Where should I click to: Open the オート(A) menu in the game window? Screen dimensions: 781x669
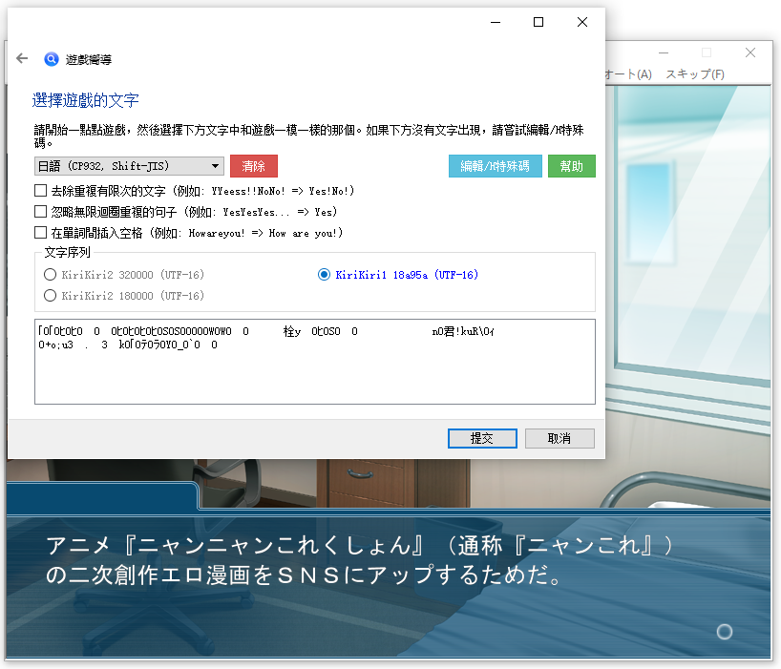click(x=628, y=74)
